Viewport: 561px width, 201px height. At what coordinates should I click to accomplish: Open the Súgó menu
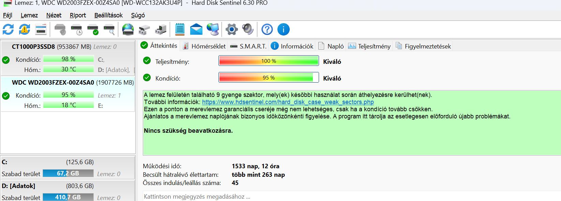click(138, 15)
